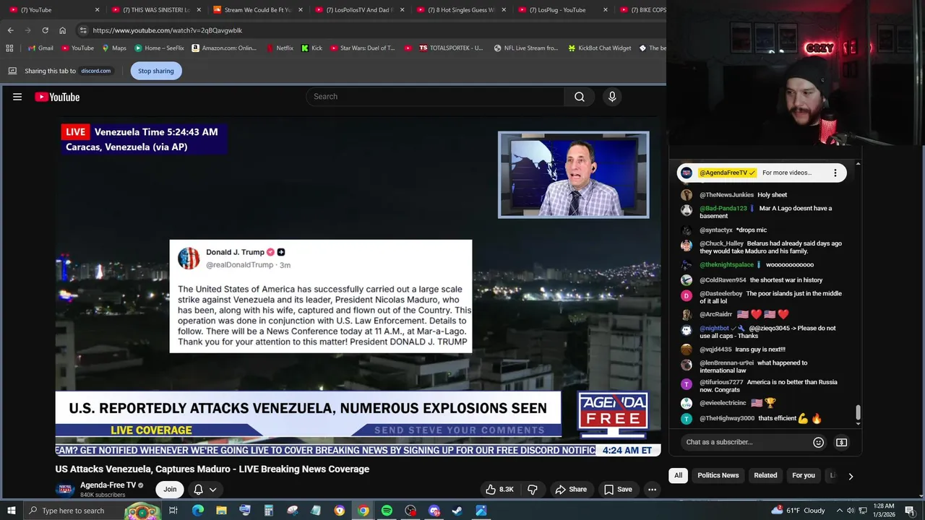Screen dimensions: 925x520
Task: Open the 'Home – SeeFlix' bookmark
Action: click(159, 48)
